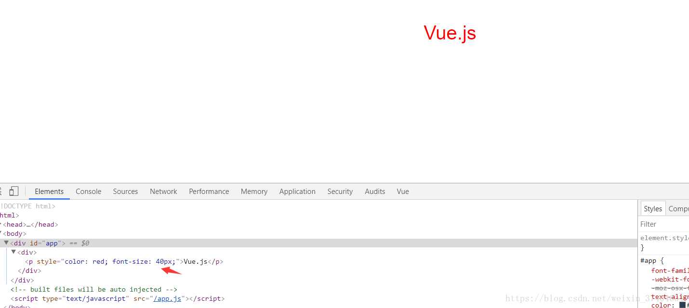The image size is (689, 308).
Task: Click the element.style rule
Action: (x=664, y=238)
